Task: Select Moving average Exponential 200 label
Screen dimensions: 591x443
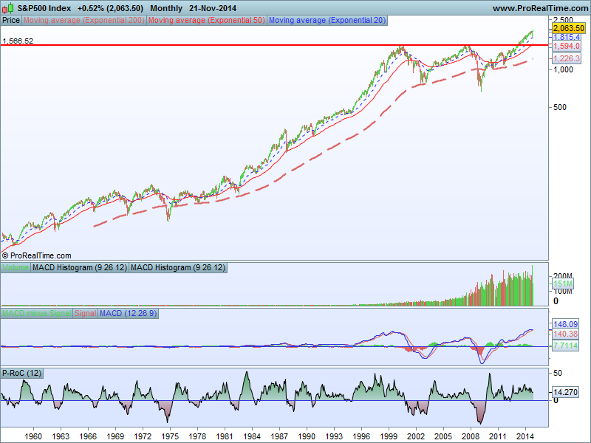Action: click(83, 21)
